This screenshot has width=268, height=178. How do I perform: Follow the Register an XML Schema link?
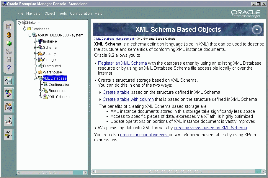[x=122, y=63]
